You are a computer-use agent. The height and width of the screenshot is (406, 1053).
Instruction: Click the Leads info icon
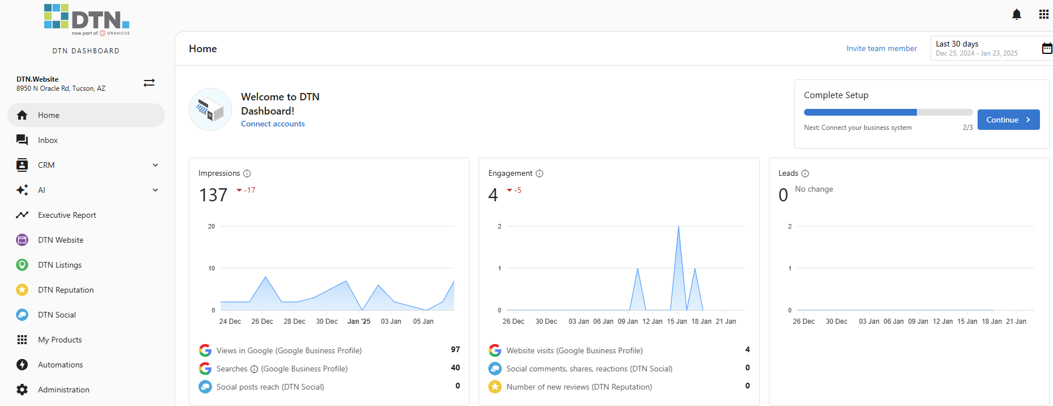805,174
